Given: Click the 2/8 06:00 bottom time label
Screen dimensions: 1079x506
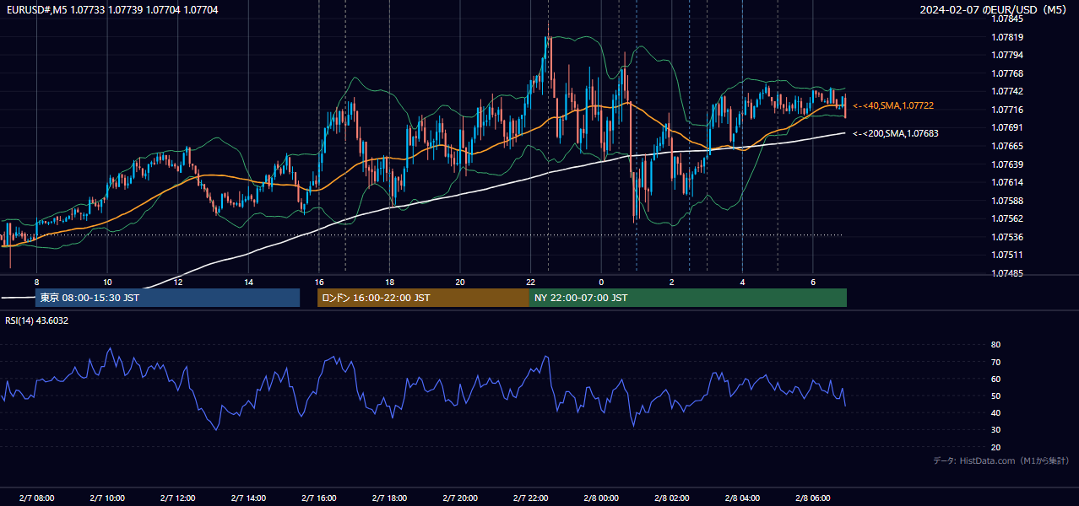Looking at the screenshot, I should pos(812,498).
